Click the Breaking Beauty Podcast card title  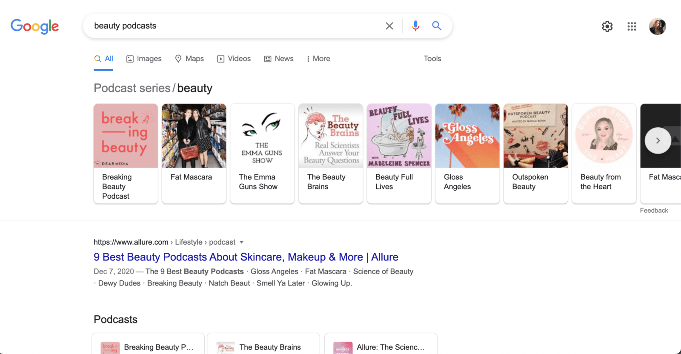117,186
